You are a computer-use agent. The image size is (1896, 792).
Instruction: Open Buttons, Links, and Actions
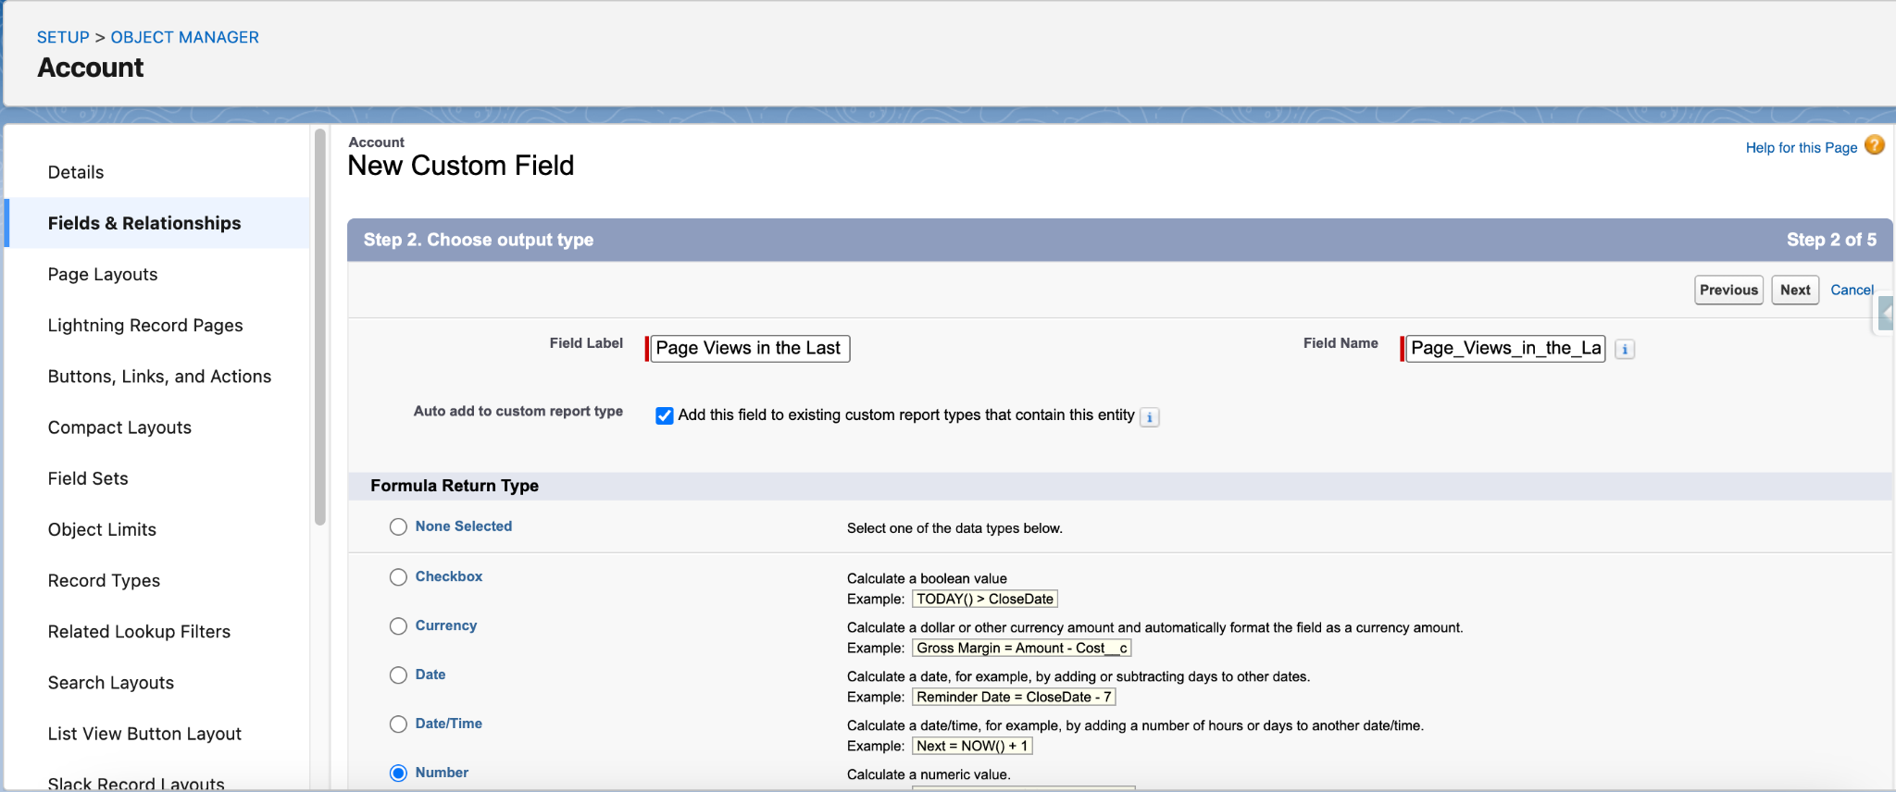click(159, 376)
